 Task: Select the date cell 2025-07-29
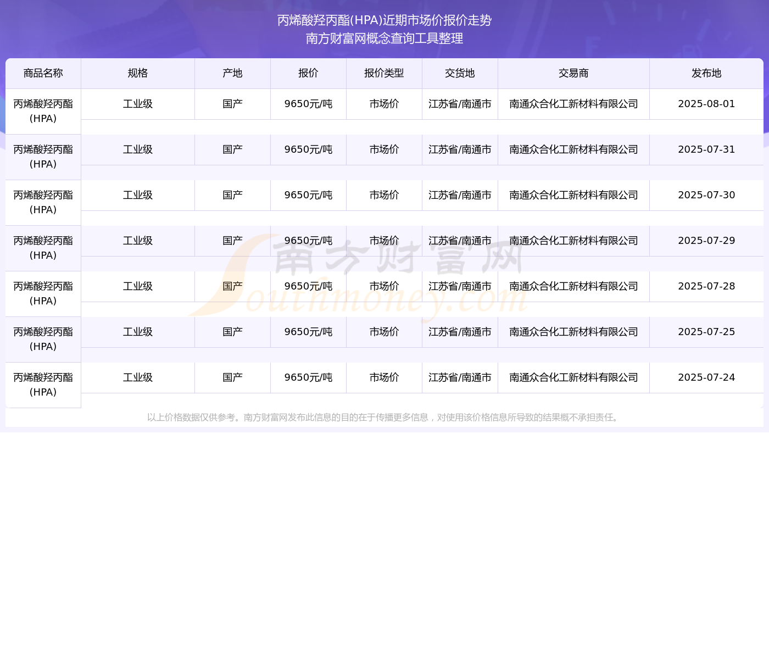706,241
